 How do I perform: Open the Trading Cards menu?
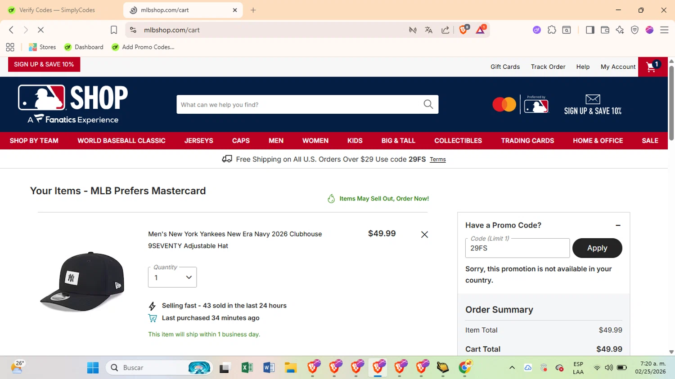click(x=527, y=141)
